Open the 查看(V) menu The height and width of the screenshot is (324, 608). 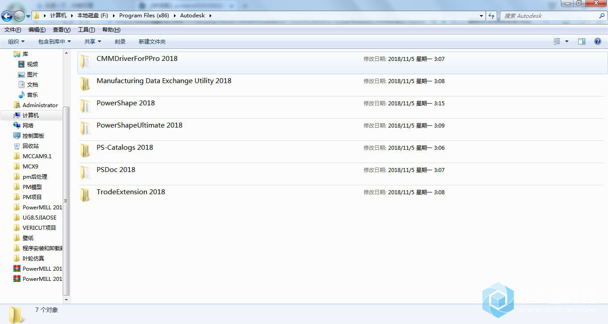pos(61,30)
